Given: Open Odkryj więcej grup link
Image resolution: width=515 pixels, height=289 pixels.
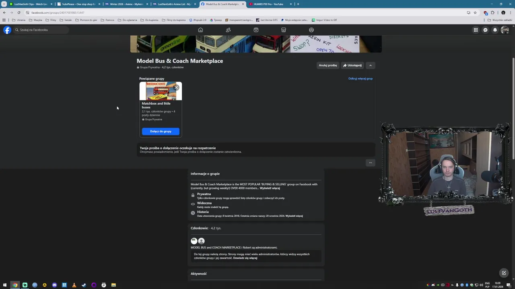Looking at the screenshot, I should pyautogui.click(x=360, y=79).
